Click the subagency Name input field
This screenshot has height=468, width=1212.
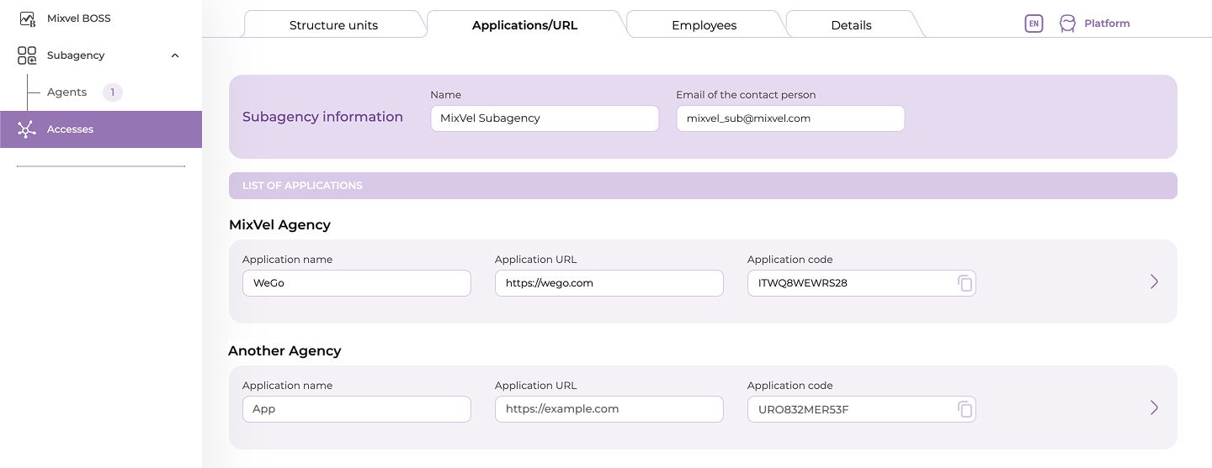coord(544,118)
